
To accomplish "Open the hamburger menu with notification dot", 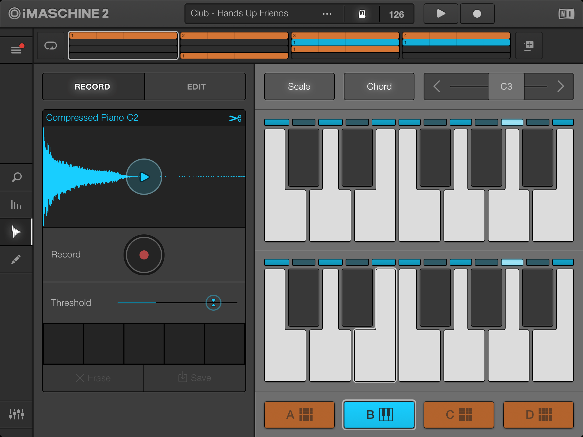I will pyautogui.click(x=17, y=50).
